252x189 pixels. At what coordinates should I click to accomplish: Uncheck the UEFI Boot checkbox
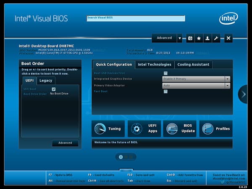click(53, 89)
